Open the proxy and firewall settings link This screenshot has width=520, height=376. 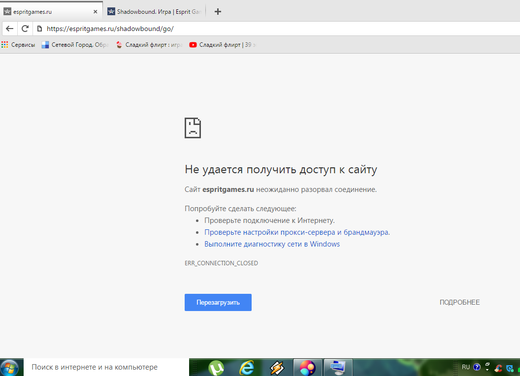pos(297,232)
